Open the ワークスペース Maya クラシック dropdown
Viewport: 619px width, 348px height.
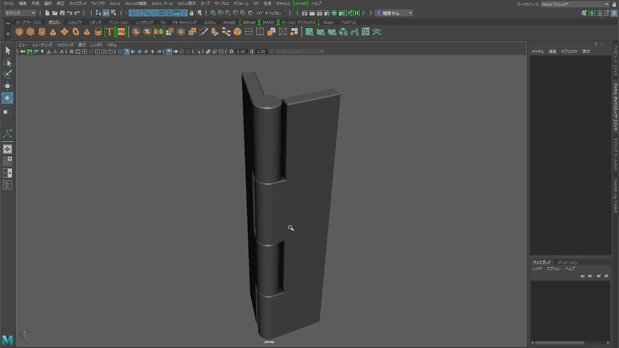575,4
